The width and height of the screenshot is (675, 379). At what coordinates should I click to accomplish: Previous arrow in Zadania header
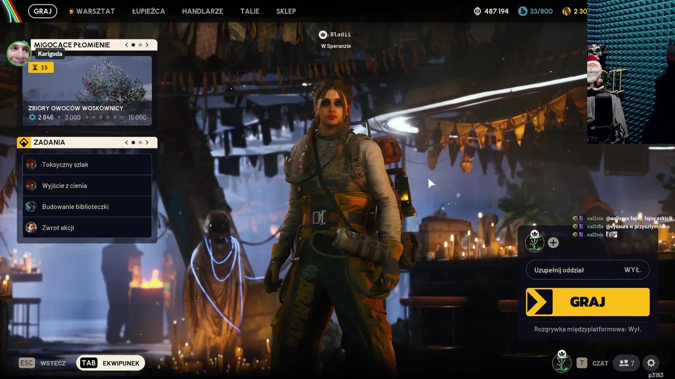click(127, 142)
